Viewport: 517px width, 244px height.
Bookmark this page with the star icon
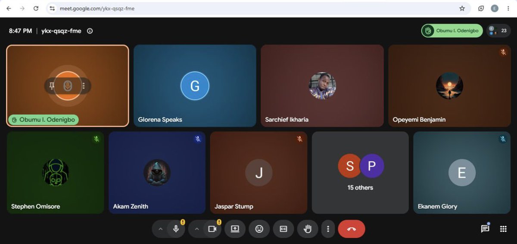(x=462, y=8)
